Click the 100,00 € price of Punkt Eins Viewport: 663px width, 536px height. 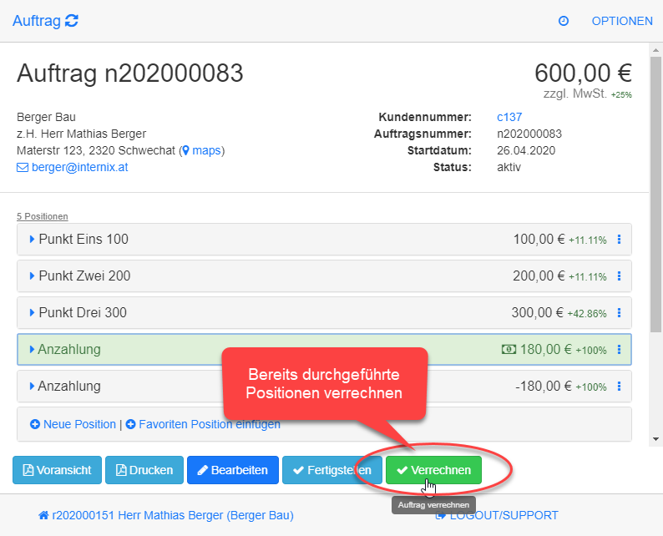539,240
